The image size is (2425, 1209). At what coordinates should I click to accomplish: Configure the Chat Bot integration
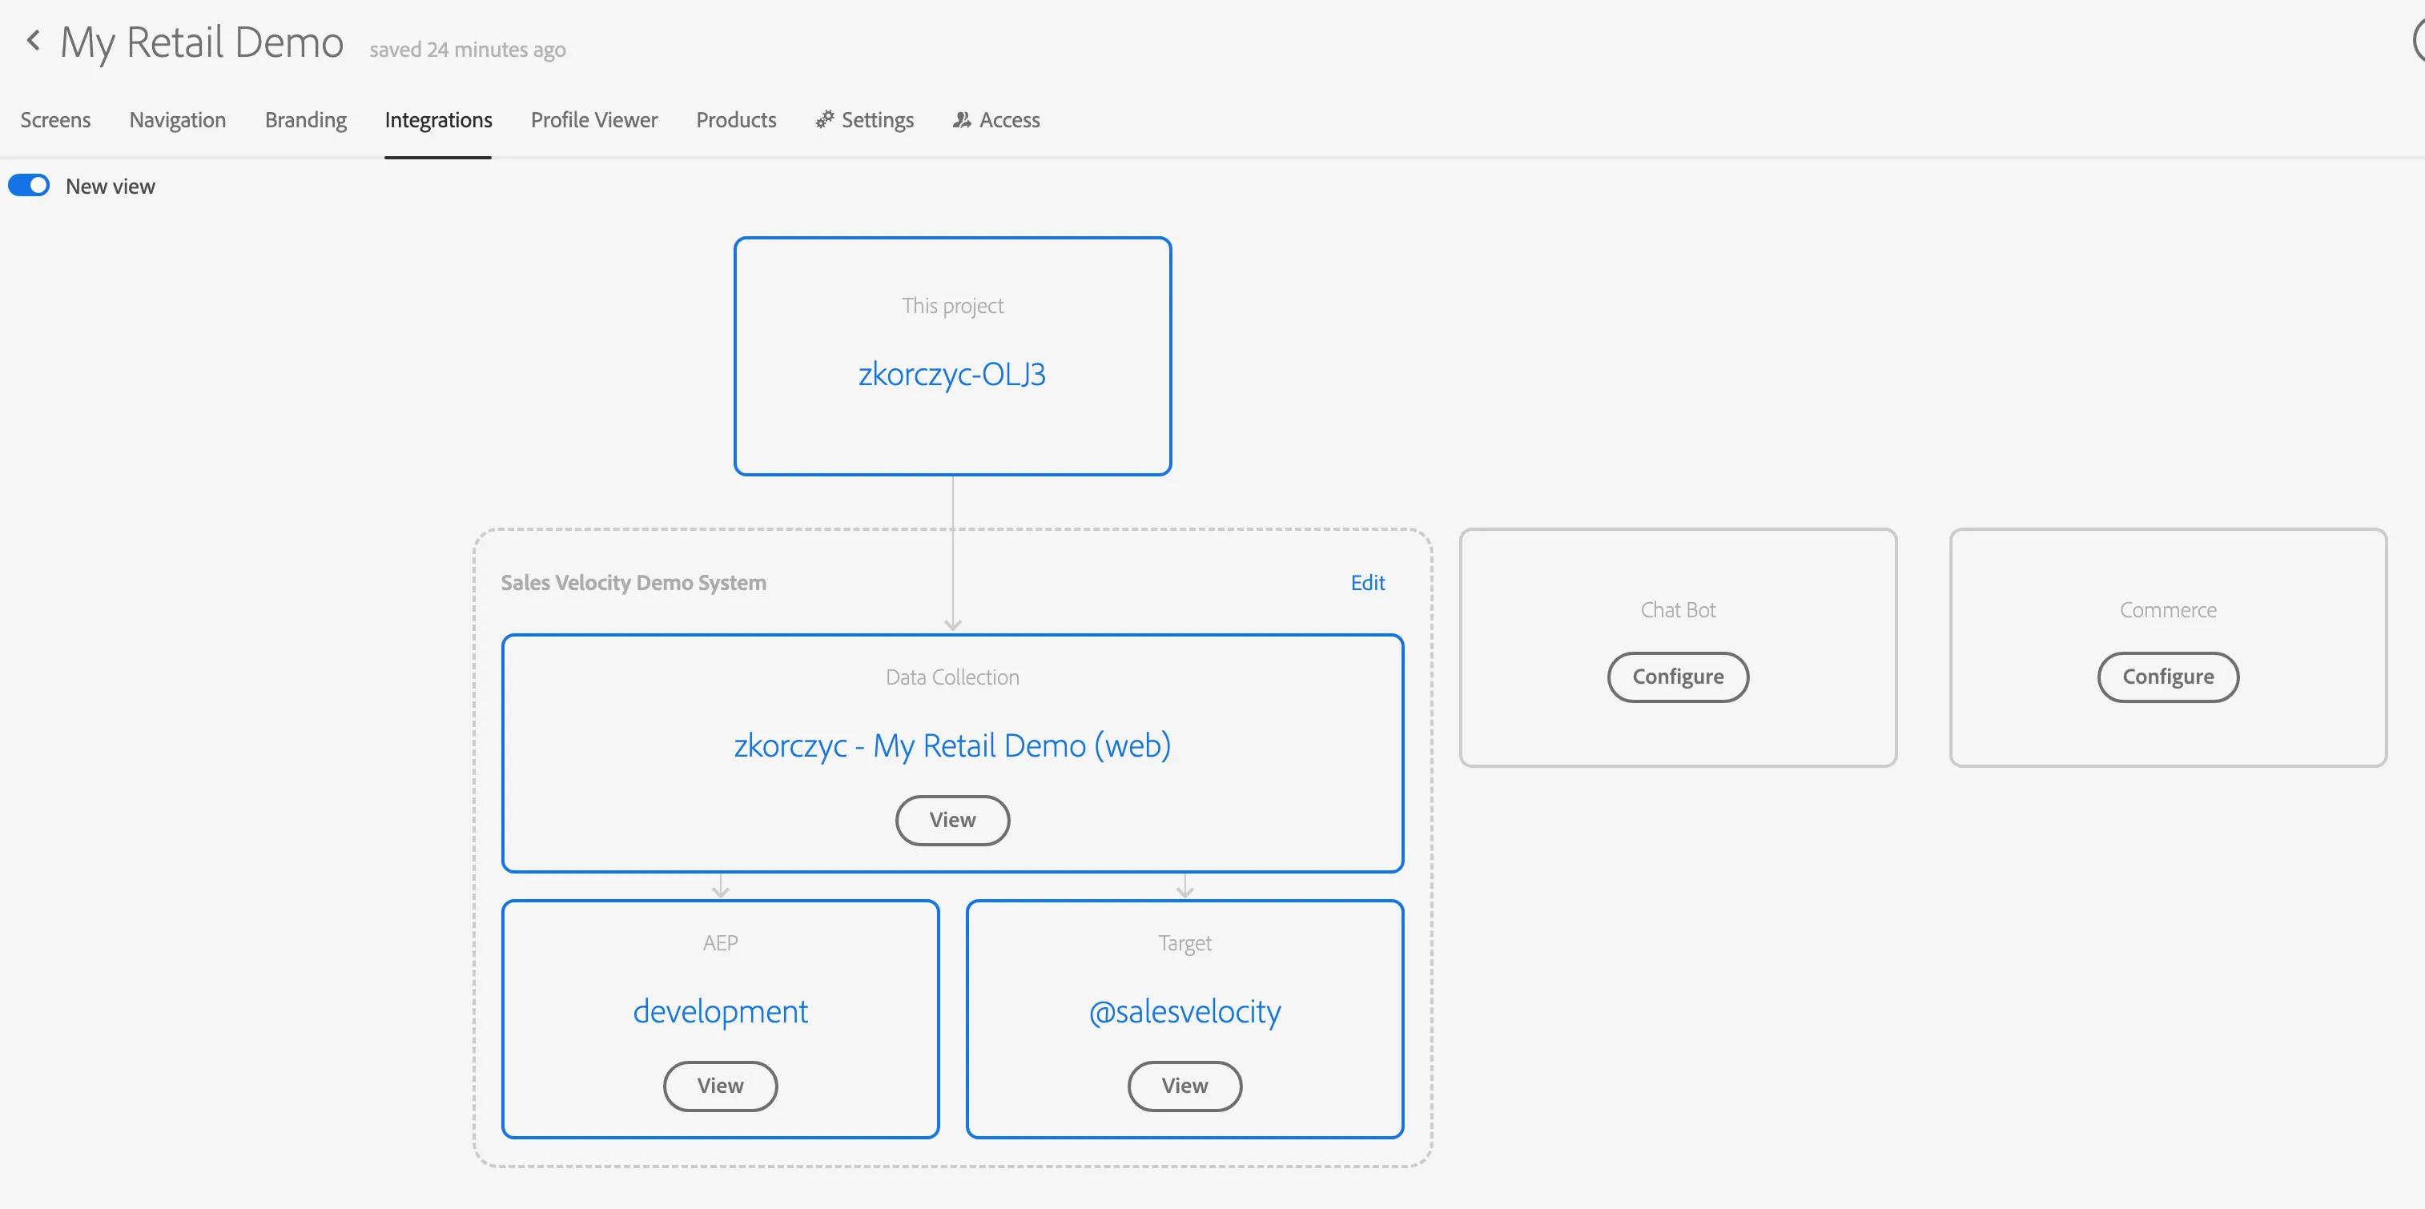[1678, 677]
